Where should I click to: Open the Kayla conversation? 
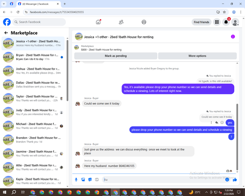click(33, 181)
